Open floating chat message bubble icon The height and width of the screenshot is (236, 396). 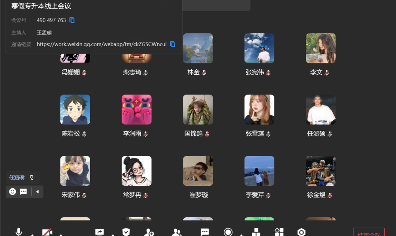pyautogui.click(x=23, y=192)
